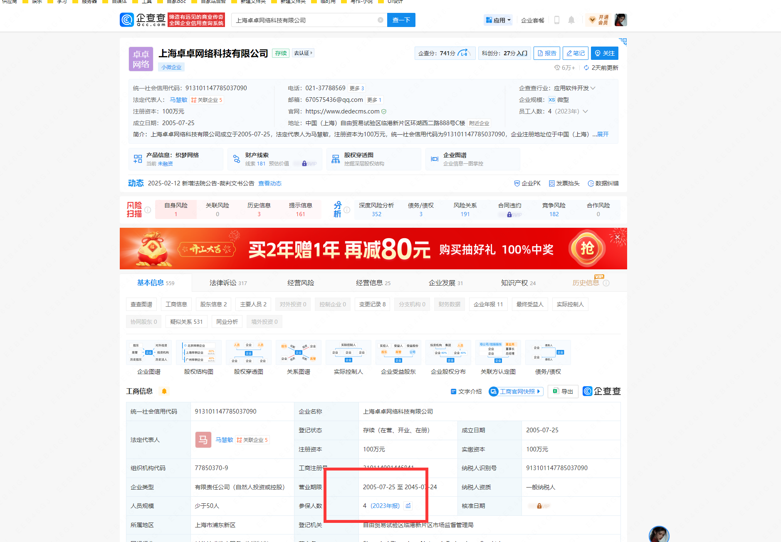Expand the 企查查行业 dropdown
The width and height of the screenshot is (781, 542).
(x=593, y=88)
